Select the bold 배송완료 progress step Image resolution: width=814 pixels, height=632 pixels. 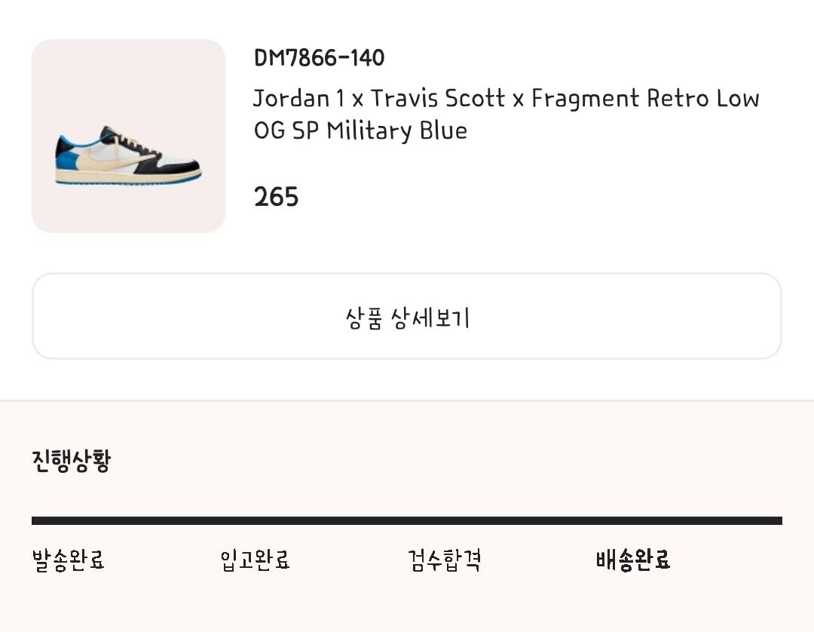click(x=632, y=560)
